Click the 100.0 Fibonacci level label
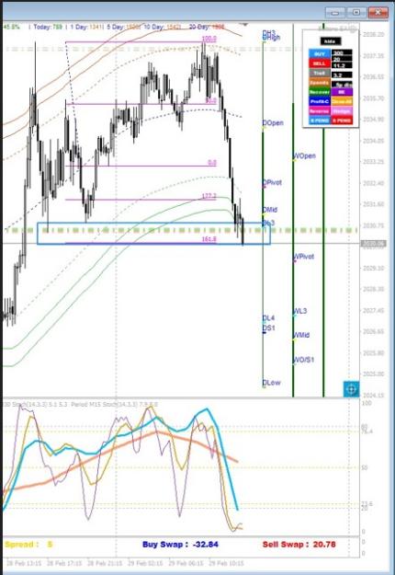 [x=209, y=39]
